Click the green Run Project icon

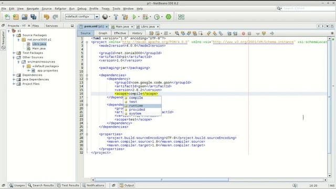click(134, 17)
